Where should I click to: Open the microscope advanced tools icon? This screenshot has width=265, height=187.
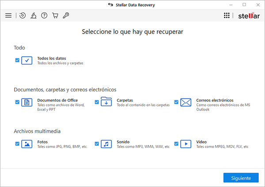click(33, 15)
